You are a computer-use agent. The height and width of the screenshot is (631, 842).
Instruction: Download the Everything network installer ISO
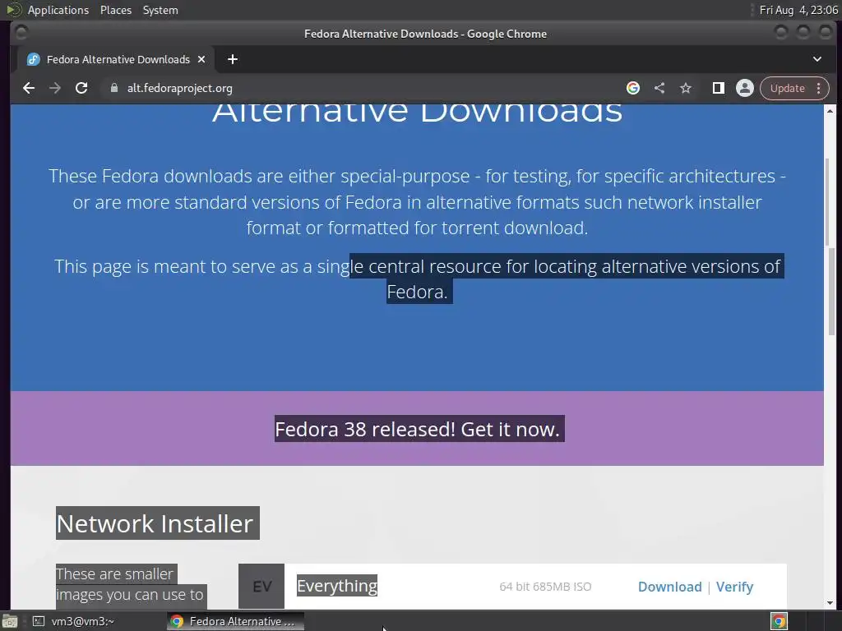pyautogui.click(x=669, y=587)
